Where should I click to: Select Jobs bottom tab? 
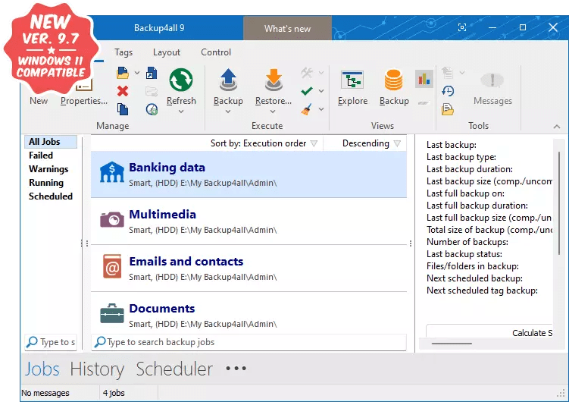coord(42,369)
